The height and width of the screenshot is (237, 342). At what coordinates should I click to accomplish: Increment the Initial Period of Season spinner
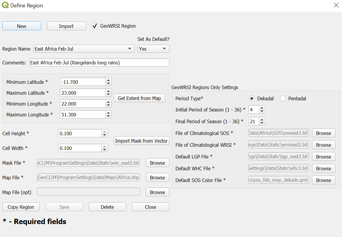coord(262,108)
